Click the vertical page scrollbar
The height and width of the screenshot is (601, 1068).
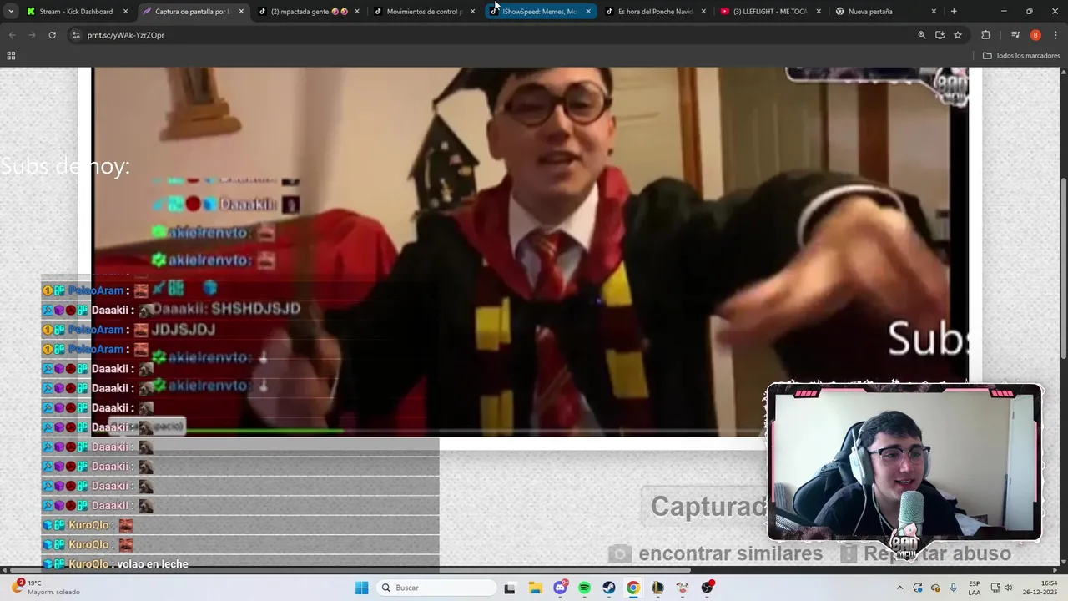[x=1063, y=267]
